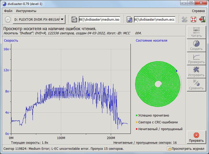This screenshot has width=209, height=154.
Task: Click the medium.ecc file path field
Action: coord(154,19)
